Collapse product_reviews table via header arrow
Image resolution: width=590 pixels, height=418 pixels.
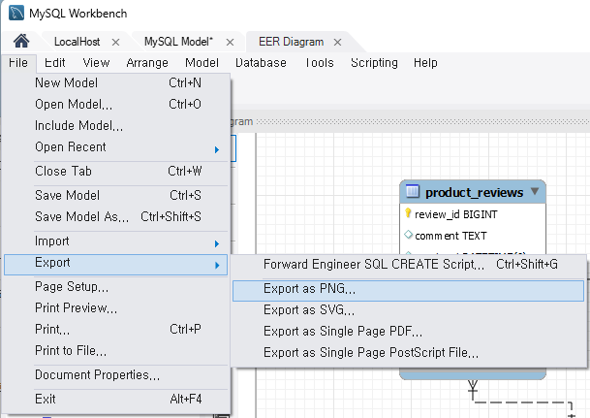tap(535, 191)
